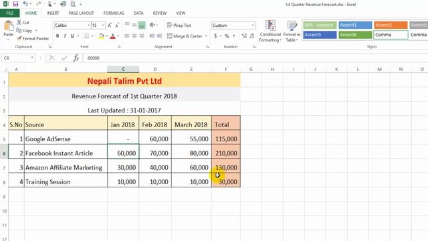
Task: Apply Comma Style number format
Action: pos(234,36)
